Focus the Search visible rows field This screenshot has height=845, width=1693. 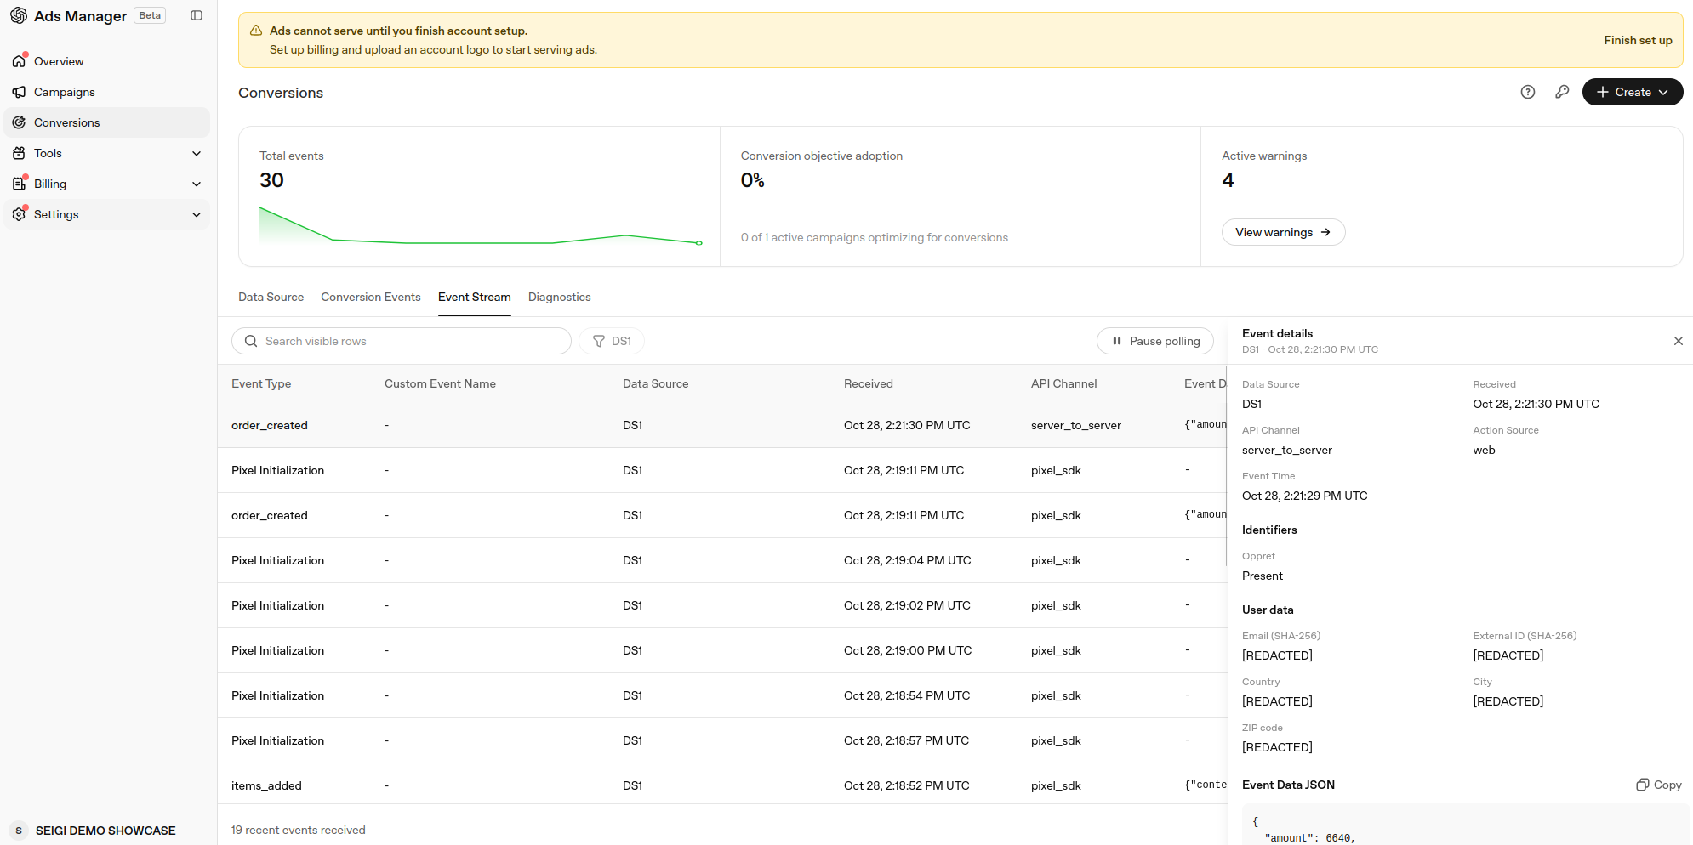click(402, 341)
